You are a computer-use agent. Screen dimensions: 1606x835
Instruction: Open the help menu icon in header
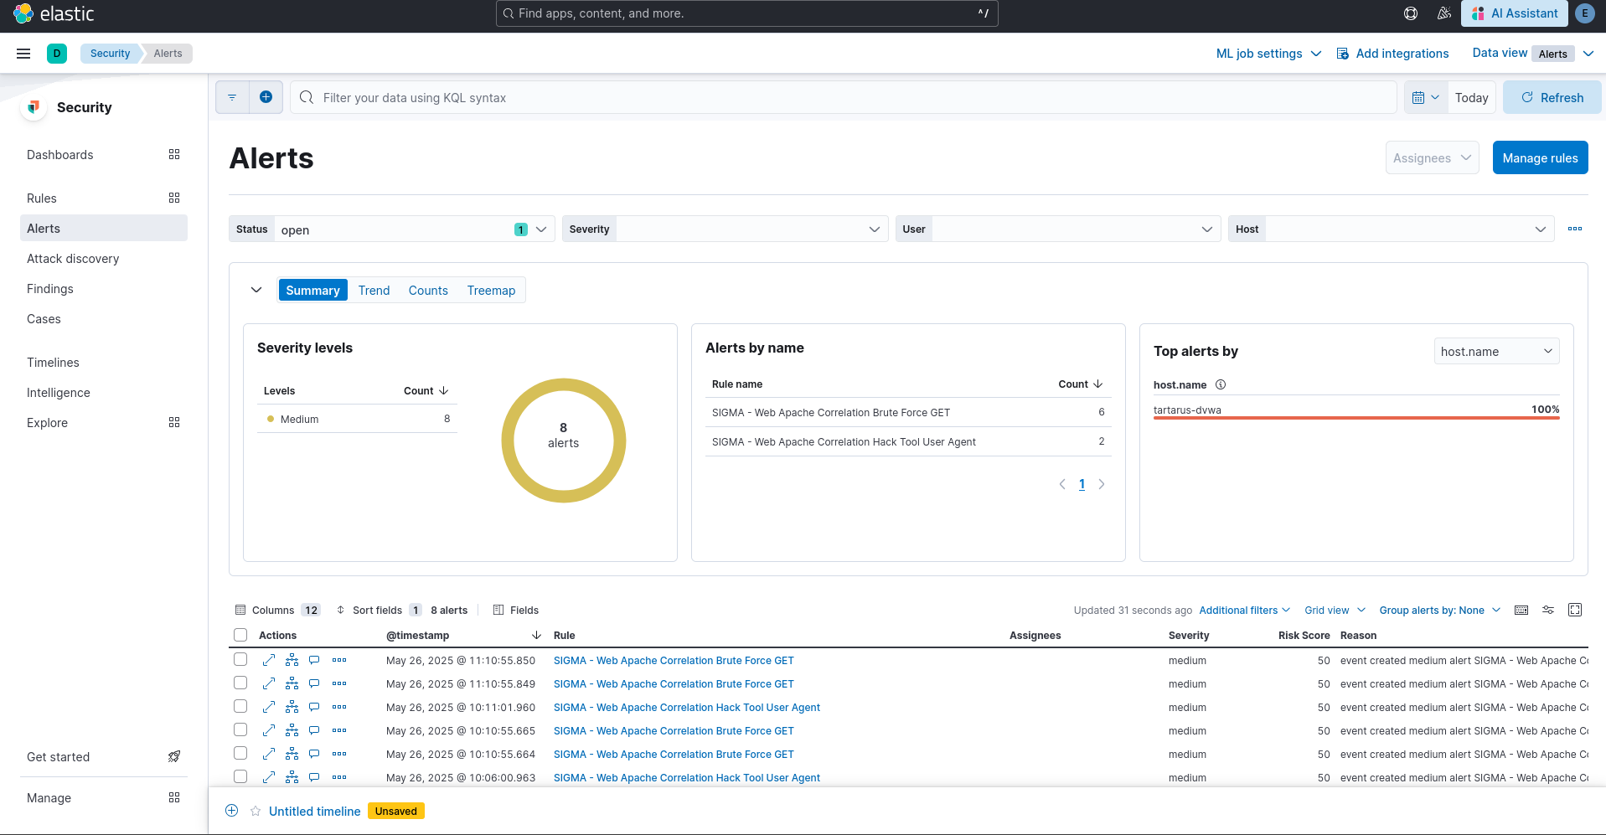1411,13
